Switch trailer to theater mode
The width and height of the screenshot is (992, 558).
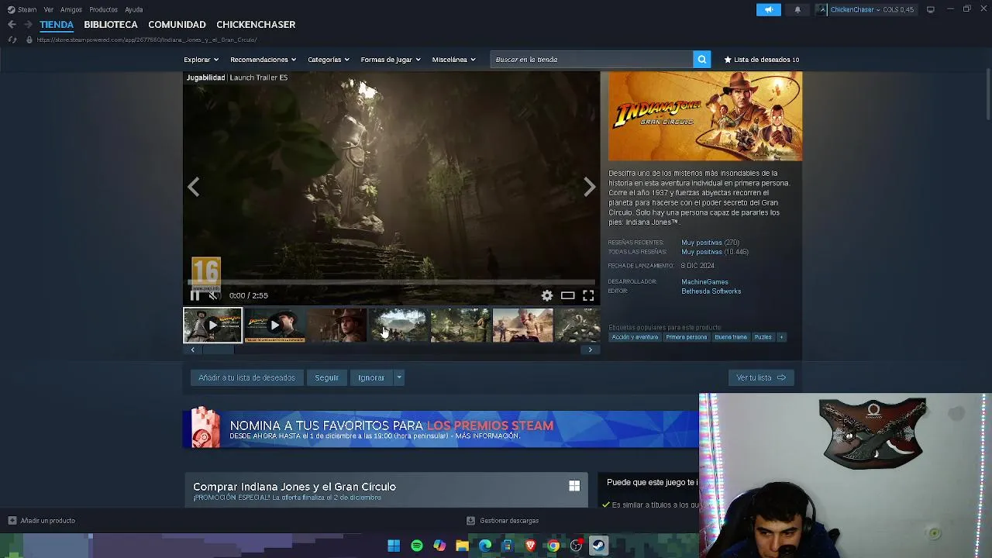(x=567, y=295)
